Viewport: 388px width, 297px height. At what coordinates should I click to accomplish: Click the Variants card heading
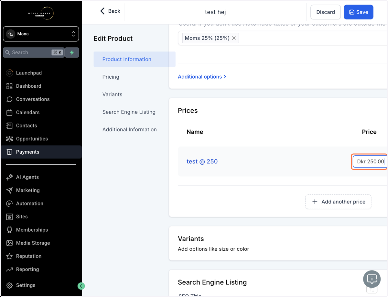point(191,239)
